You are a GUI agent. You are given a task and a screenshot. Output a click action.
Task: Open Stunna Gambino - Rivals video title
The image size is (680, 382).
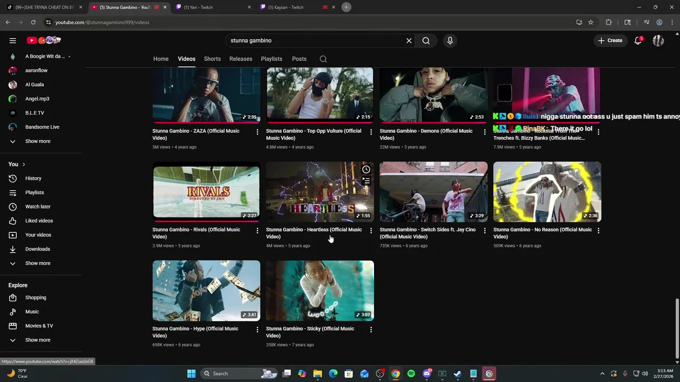coord(196,233)
